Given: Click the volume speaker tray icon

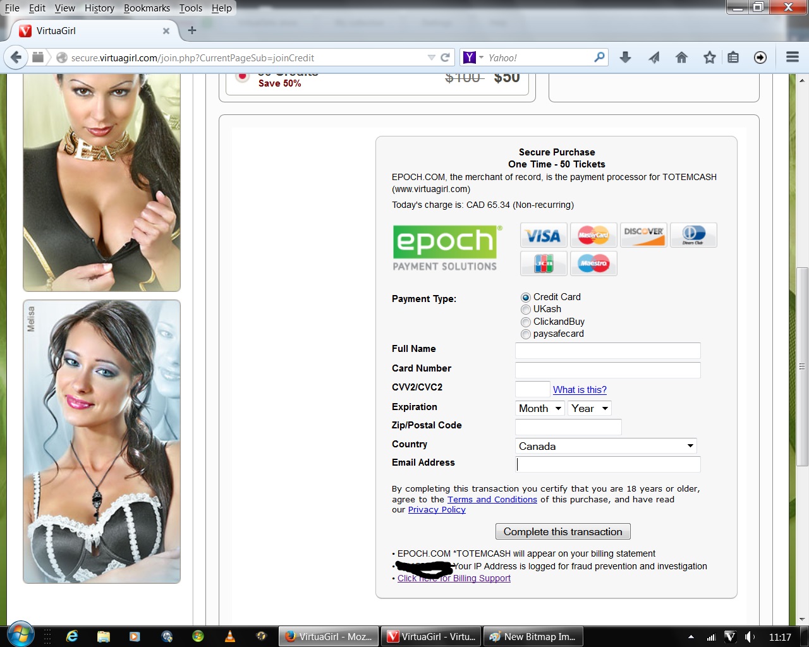Looking at the screenshot, I should (x=750, y=637).
